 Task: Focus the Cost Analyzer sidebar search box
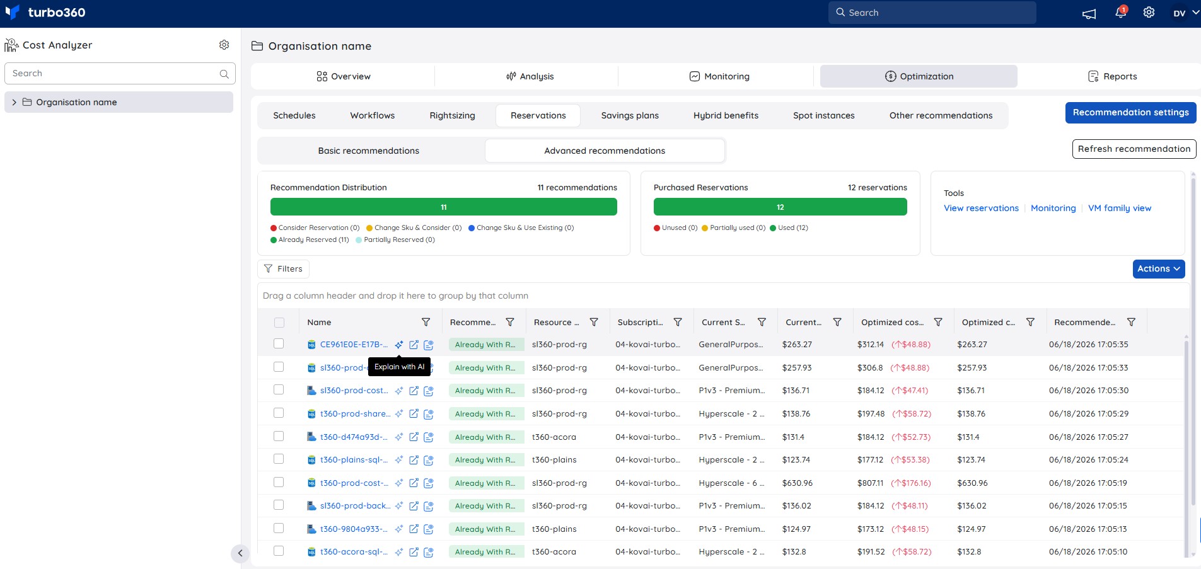click(x=120, y=74)
